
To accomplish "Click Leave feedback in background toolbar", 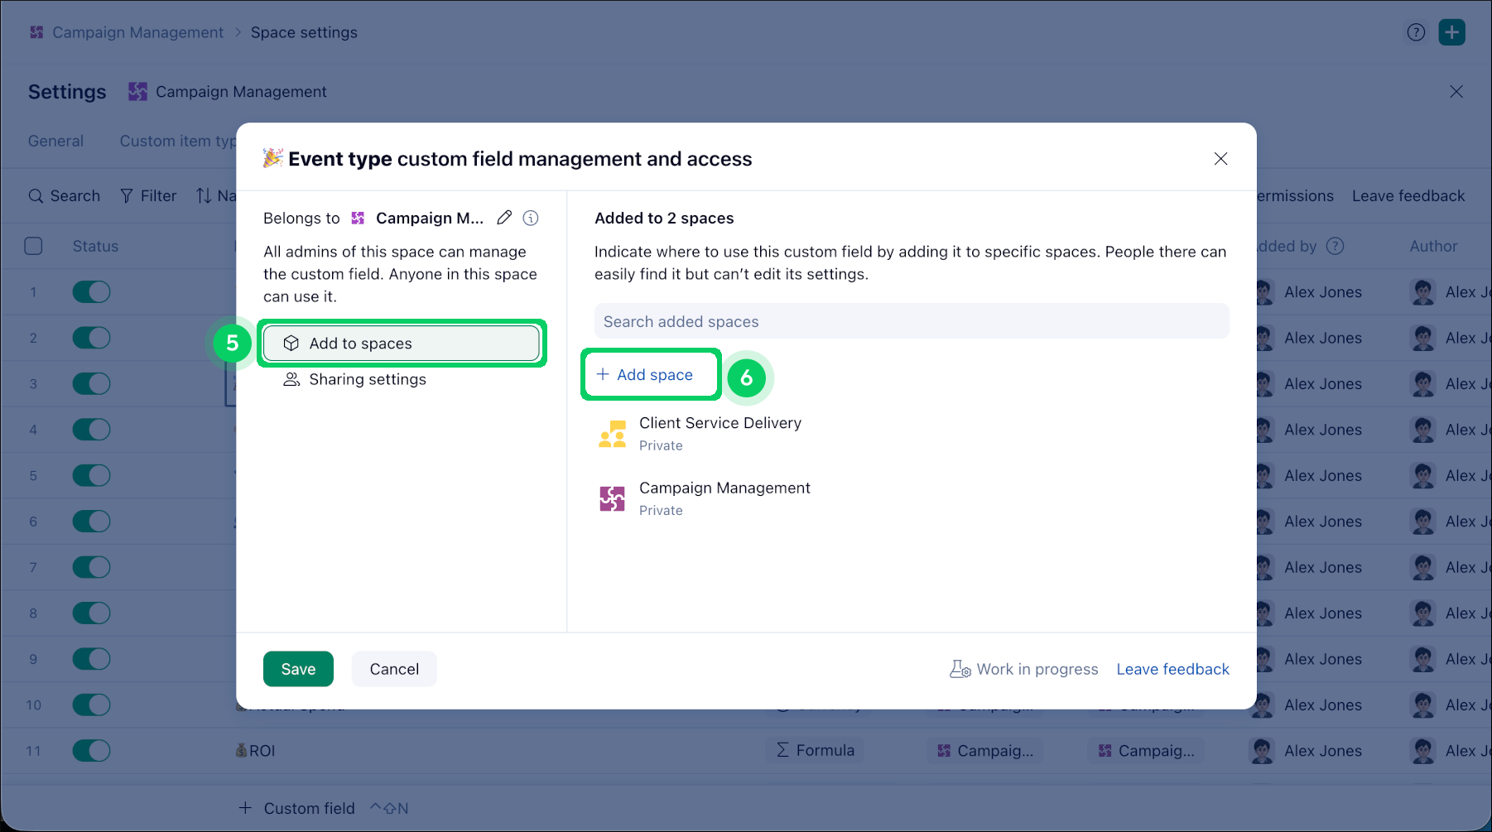I will [1408, 196].
